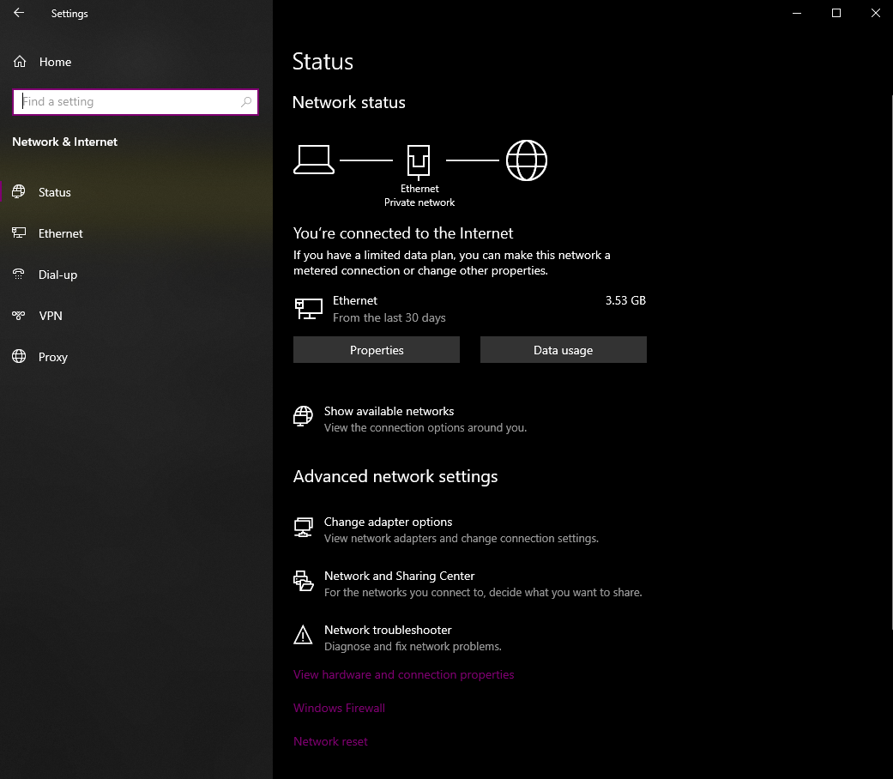Click the Network reset link

(x=330, y=742)
